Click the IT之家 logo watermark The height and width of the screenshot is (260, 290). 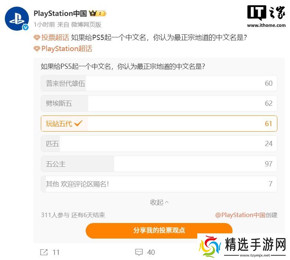pyautogui.click(x=266, y=16)
